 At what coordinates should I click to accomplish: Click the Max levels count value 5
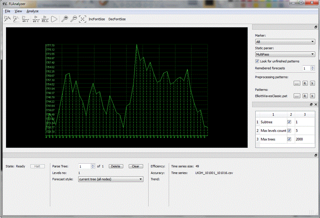click(x=305, y=130)
